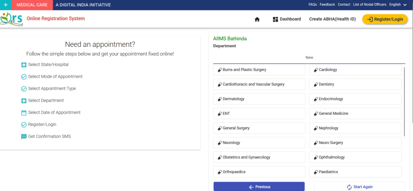Click the ORS logo

(x=12, y=19)
